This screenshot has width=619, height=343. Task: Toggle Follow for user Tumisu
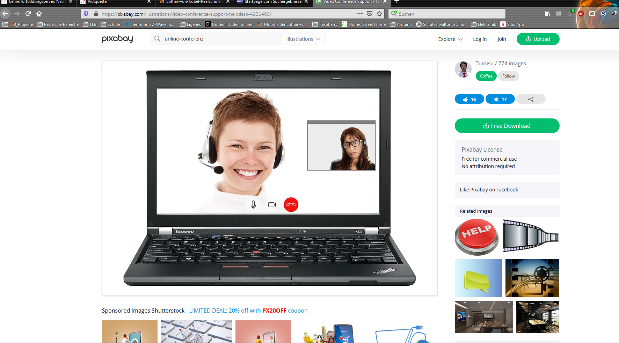508,76
